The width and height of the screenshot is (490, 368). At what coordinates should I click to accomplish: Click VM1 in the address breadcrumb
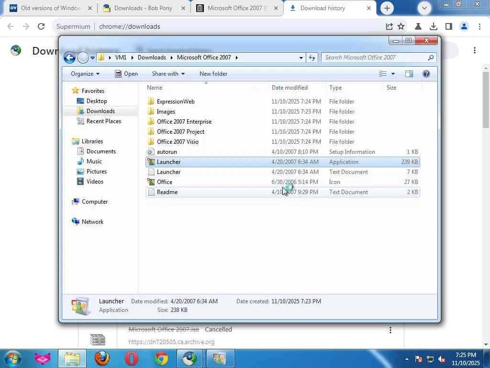tap(121, 57)
